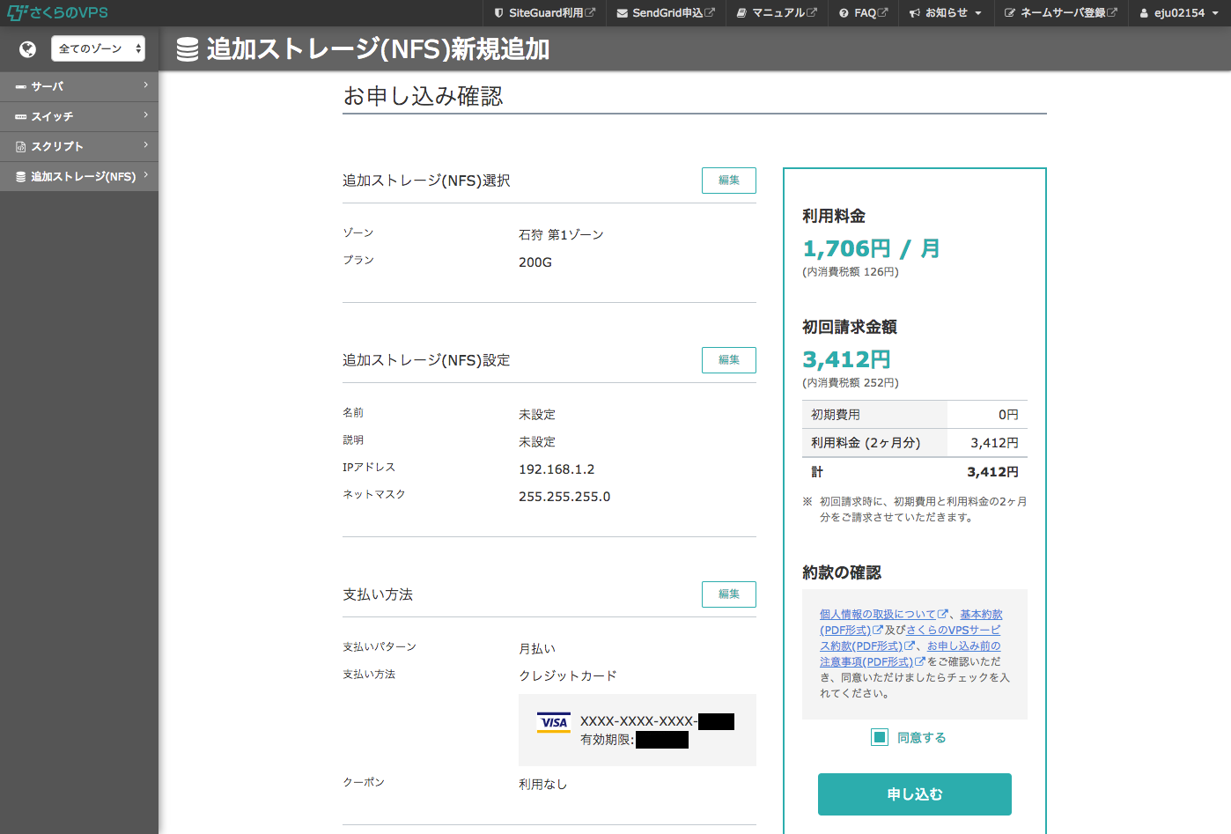Expand the 追加ストレージ(NFS) sidebar chevron
The image size is (1231, 834).
coord(145,174)
